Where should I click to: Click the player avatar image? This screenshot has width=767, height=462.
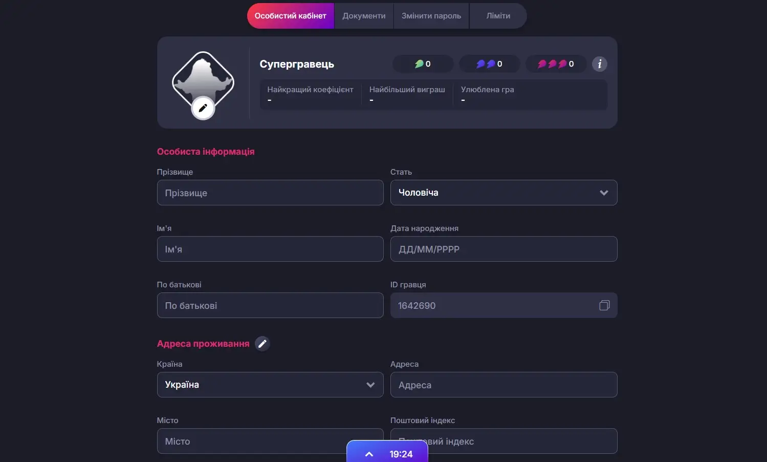[x=203, y=78]
